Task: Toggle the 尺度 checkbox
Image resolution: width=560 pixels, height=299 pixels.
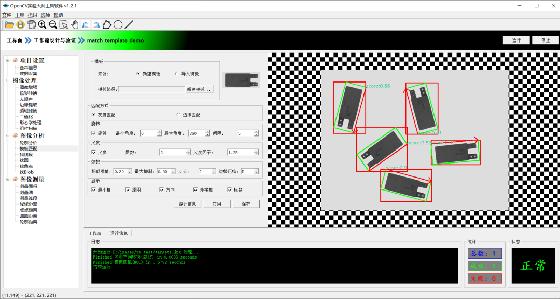Action: [x=94, y=153]
